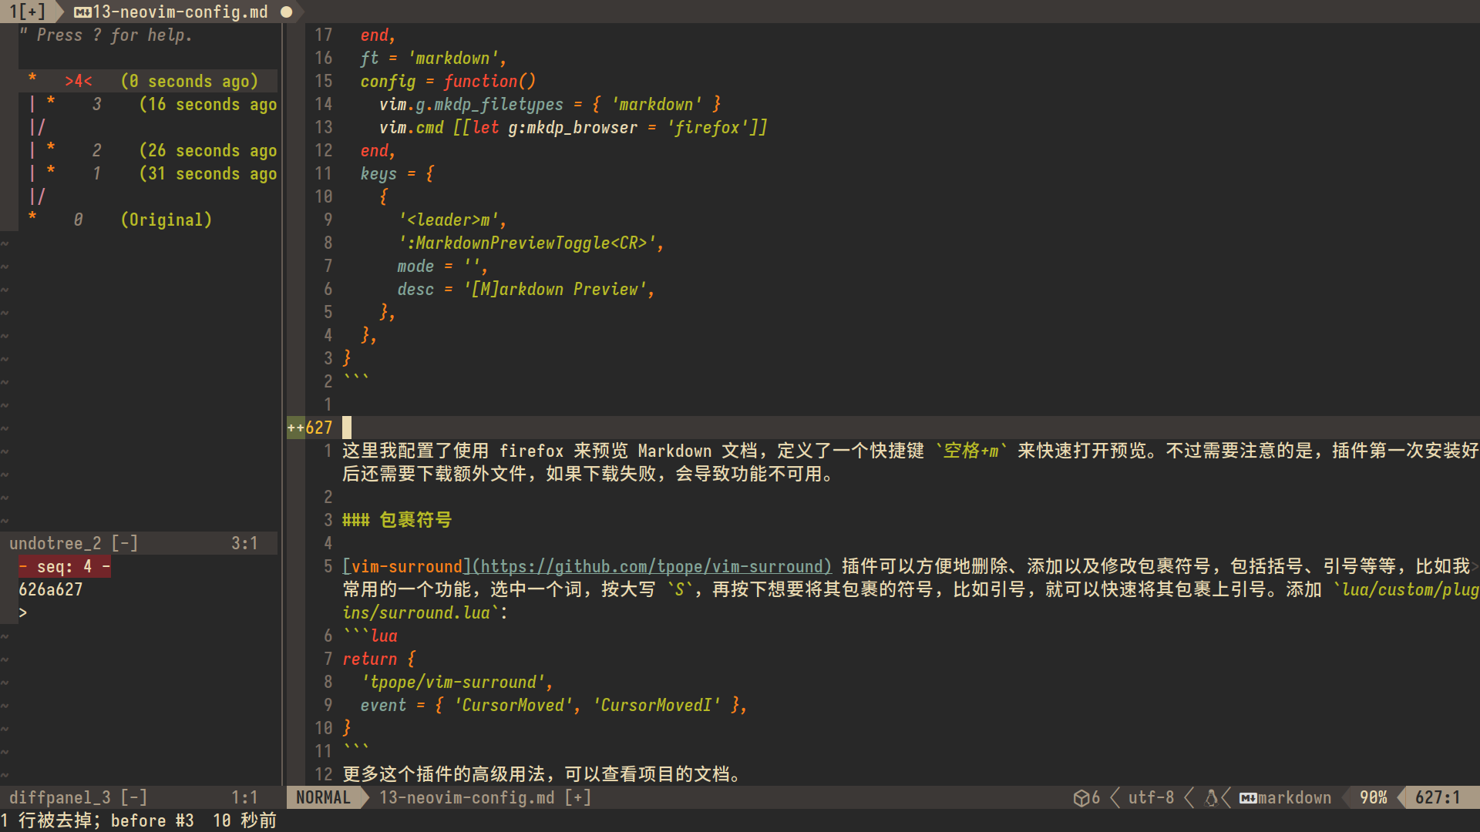Click the markdown icon in tabline
Viewport: 1480px width, 832px height.
(x=82, y=12)
